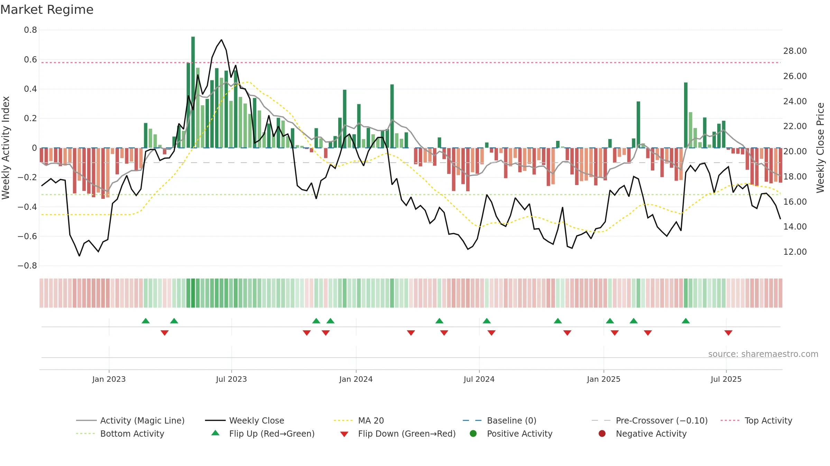Click the 12.00 price axis value
The width and height of the screenshot is (830, 466).
(x=795, y=252)
